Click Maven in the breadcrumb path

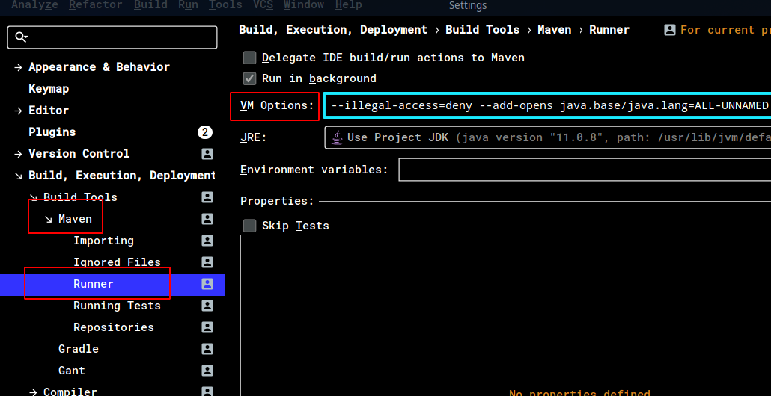click(554, 30)
